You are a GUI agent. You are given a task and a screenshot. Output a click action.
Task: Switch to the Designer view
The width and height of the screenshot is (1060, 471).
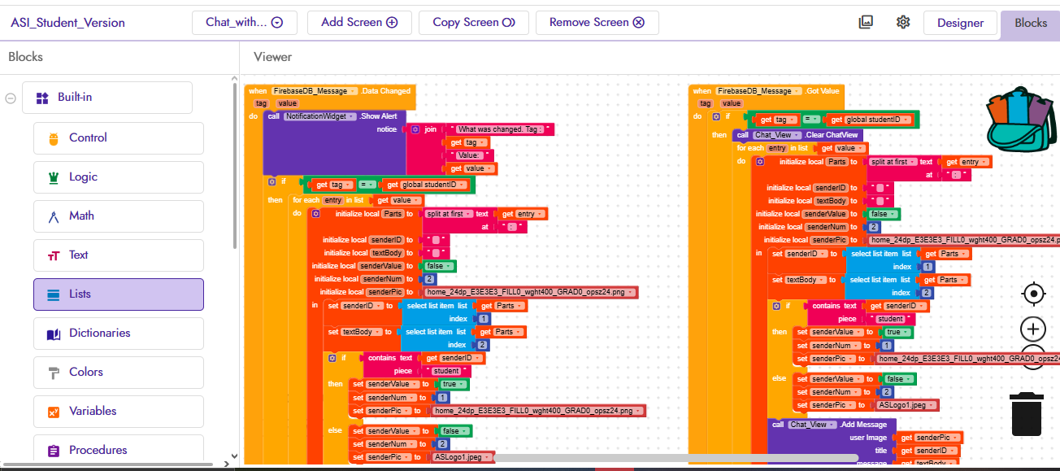pyautogui.click(x=960, y=23)
